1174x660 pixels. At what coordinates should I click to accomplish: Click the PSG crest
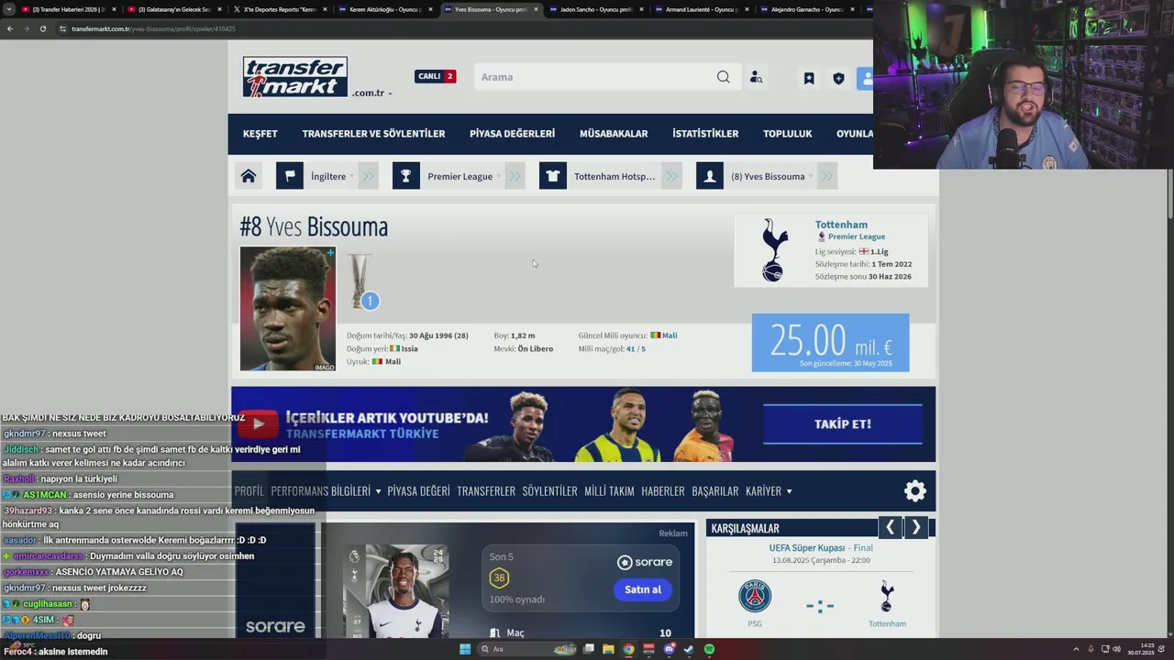pos(755,596)
